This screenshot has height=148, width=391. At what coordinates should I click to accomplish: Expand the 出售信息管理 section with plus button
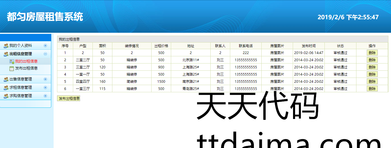click(45, 79)
